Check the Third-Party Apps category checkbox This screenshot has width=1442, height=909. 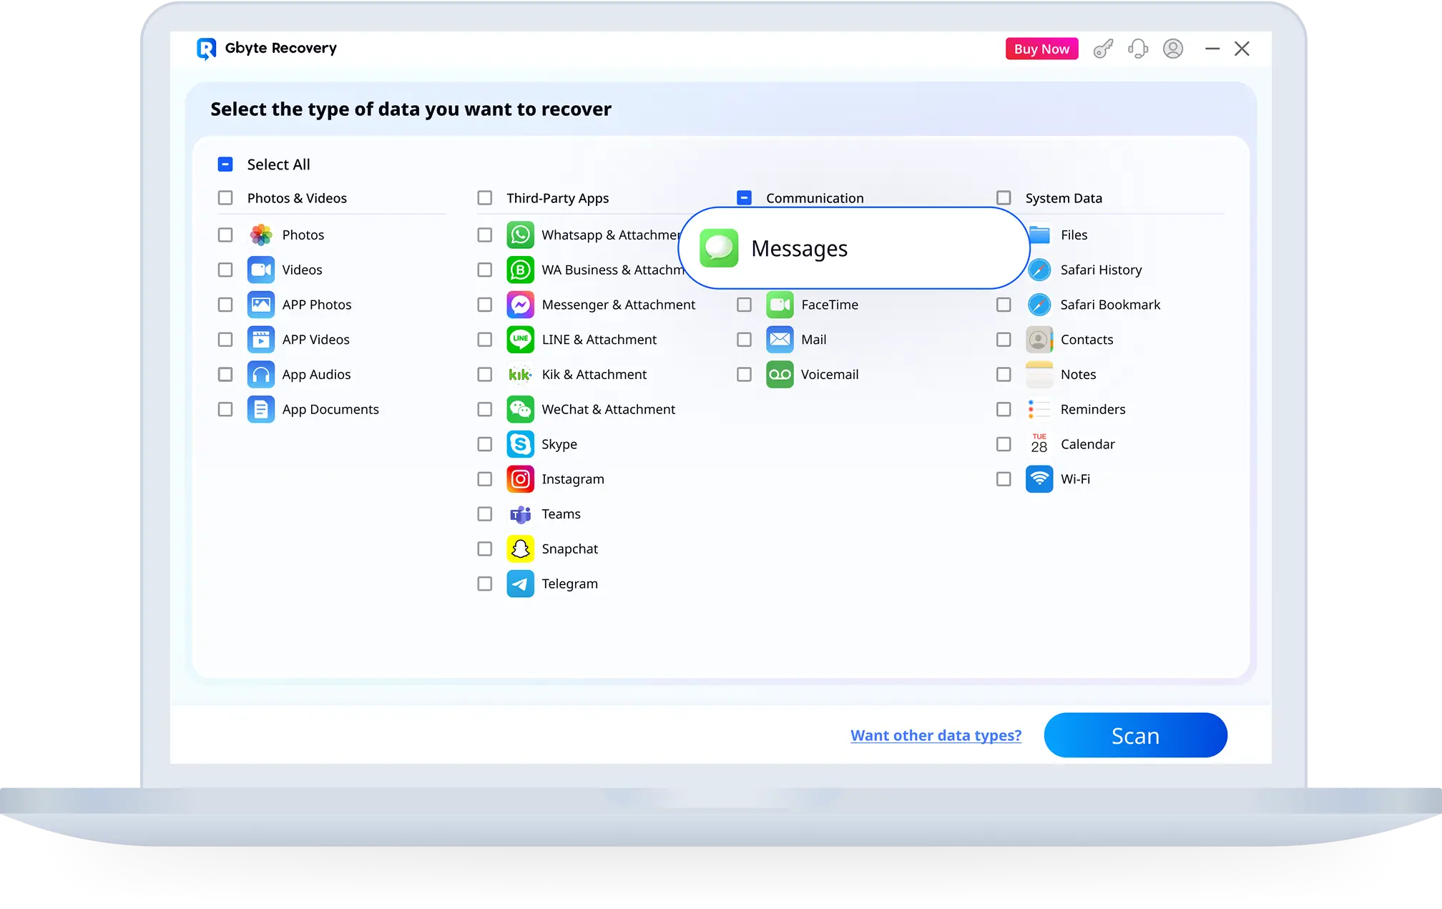click(x=485, y=198)
